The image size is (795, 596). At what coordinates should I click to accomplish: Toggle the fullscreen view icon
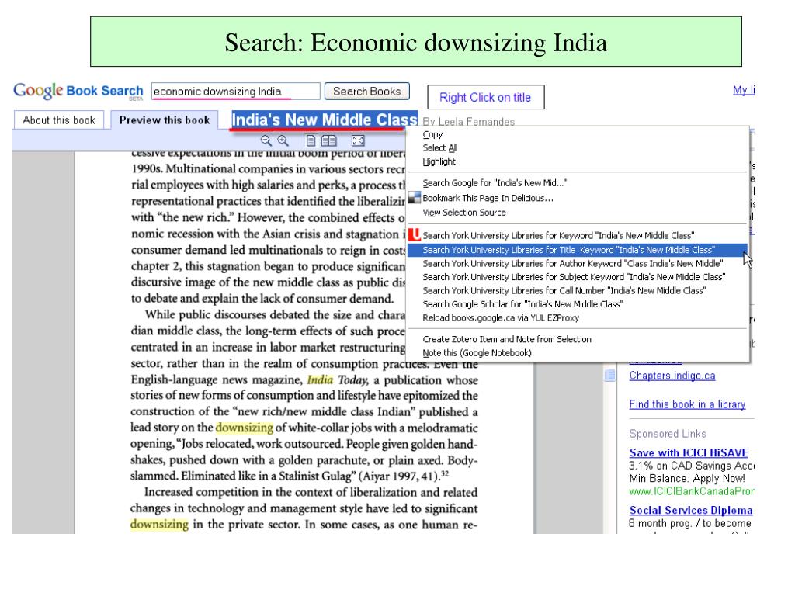358,141
